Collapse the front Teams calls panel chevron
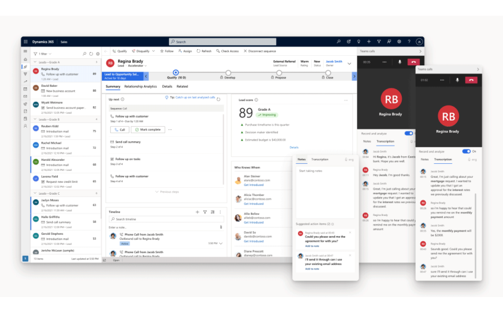 coord(478,69)
